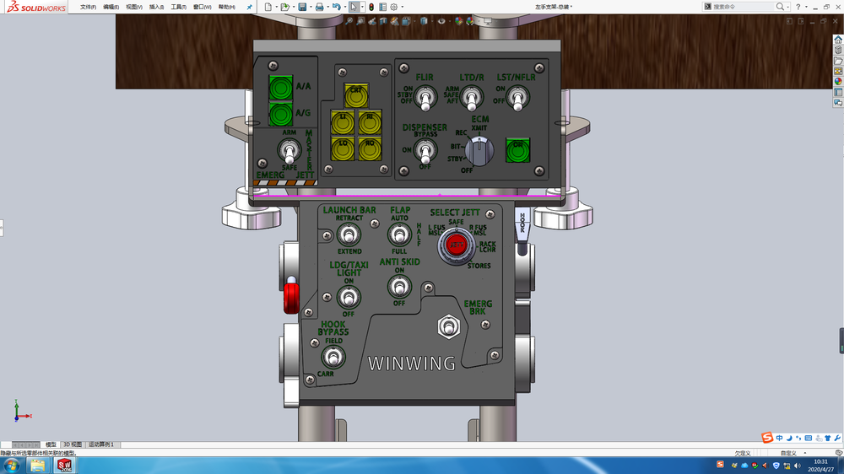Switch to the 3D 视图 tab
The width and height of the screenshot is (844, 474).
point(72,444)
